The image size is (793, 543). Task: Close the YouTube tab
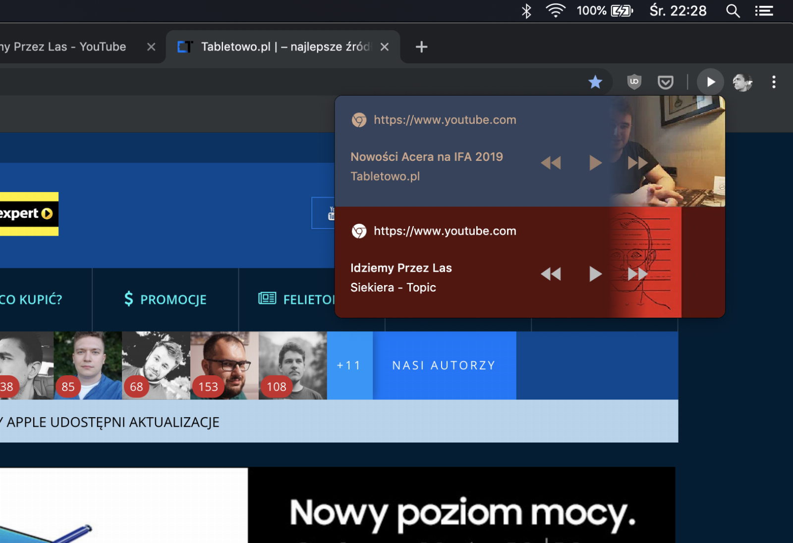pyautogui.click(x=151, y=47)
